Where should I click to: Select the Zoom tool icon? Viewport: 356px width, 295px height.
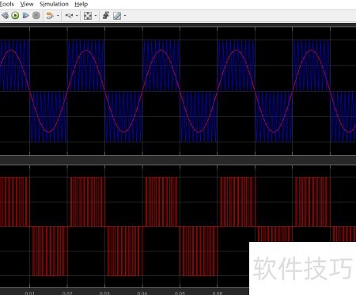click(69, 16)
